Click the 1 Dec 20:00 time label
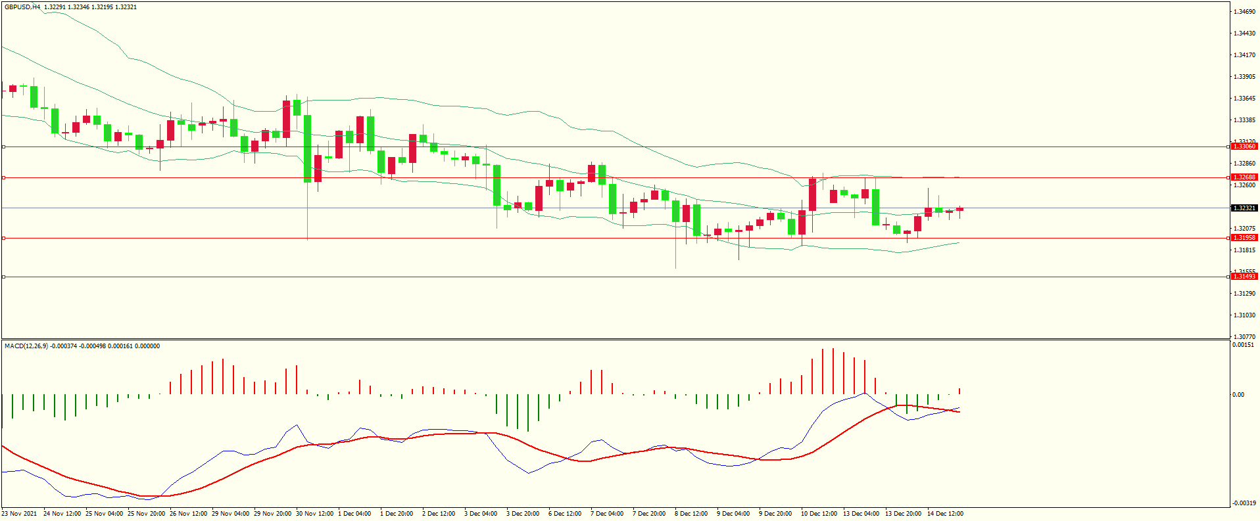Screen dimensions: 1260x521 397,514
